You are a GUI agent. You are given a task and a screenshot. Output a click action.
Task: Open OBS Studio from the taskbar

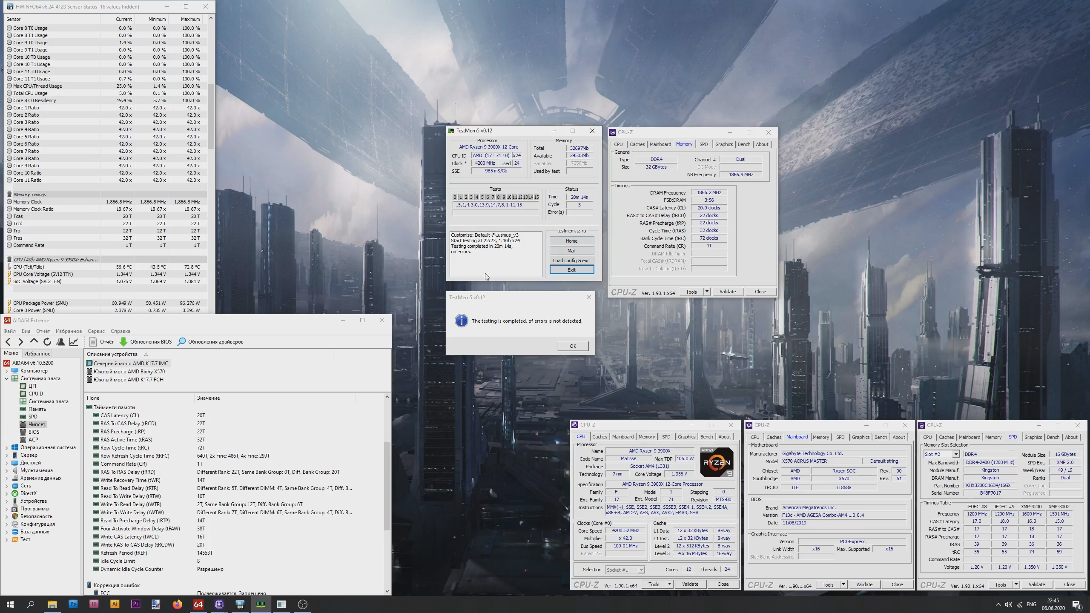(x=302, y=604)
